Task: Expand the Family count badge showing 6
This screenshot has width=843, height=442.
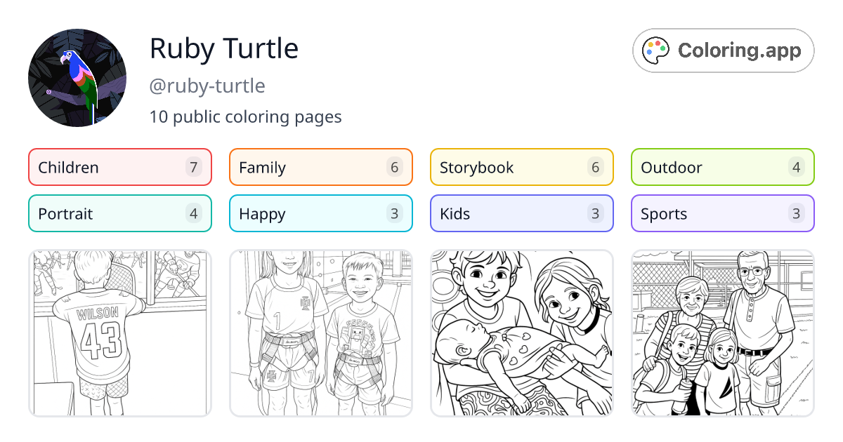Action: 395,167
